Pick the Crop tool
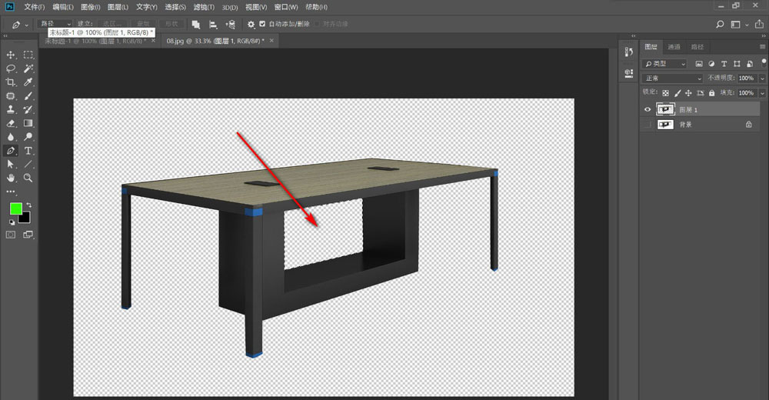Screen dimensions: 769x400 point(11,82)
